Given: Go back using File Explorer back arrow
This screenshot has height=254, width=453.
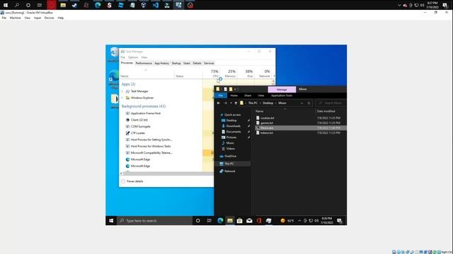Looking at the screenshot, I should 219,103.
